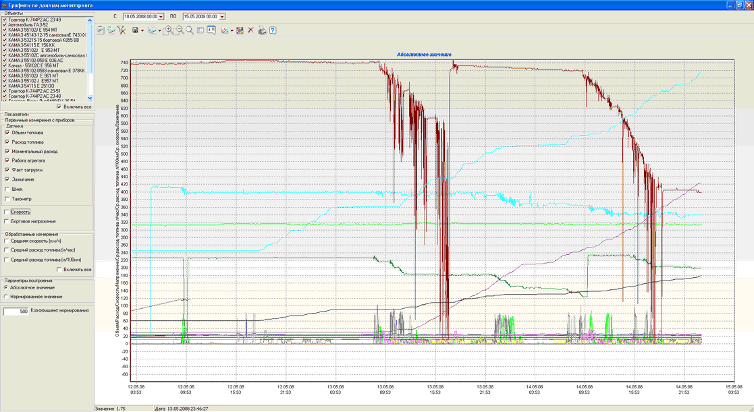Select the Нормированное значение radio button
The height and width of the screenshot is (412, 754).
(7, 297)
